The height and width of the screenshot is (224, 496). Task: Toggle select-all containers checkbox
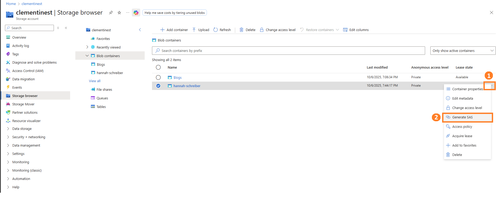tap(158, 67)
